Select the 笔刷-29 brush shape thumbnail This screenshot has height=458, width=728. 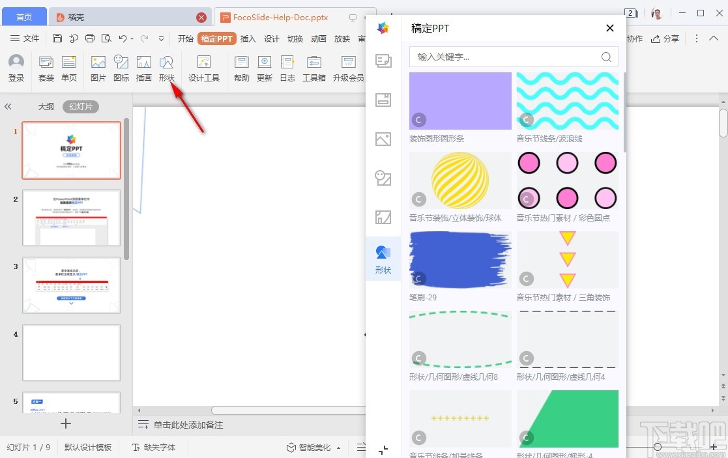[460, 259]
